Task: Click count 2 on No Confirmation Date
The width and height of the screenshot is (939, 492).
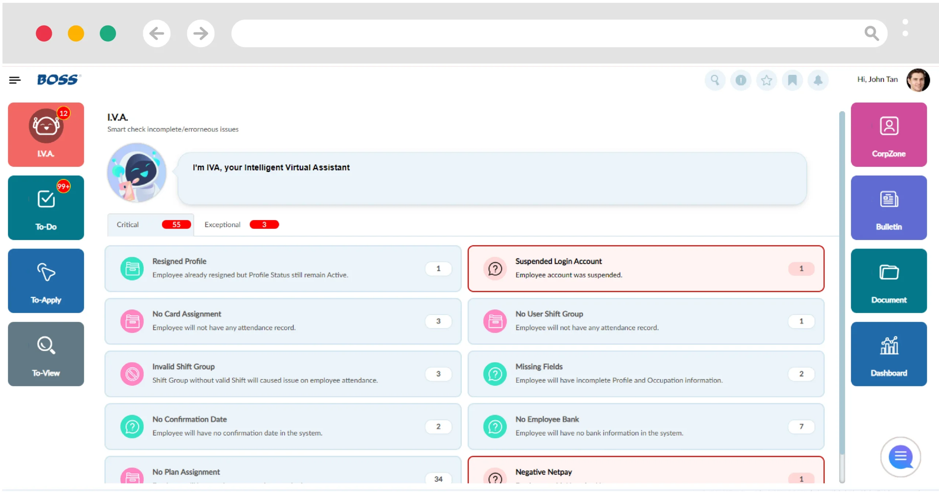Action: pyautogui.click(x=438, y=427)
